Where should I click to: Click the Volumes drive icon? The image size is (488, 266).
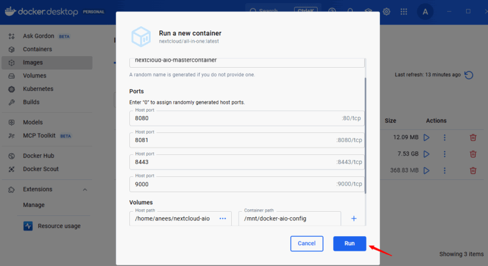click(12, 76)
